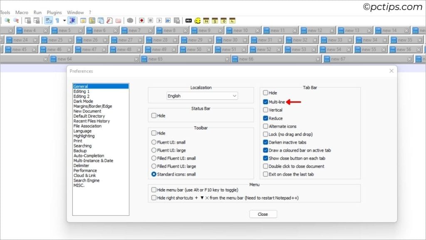426x240 pixels.
Task: Open the Macro menu
Action: [x=22, y=12]
